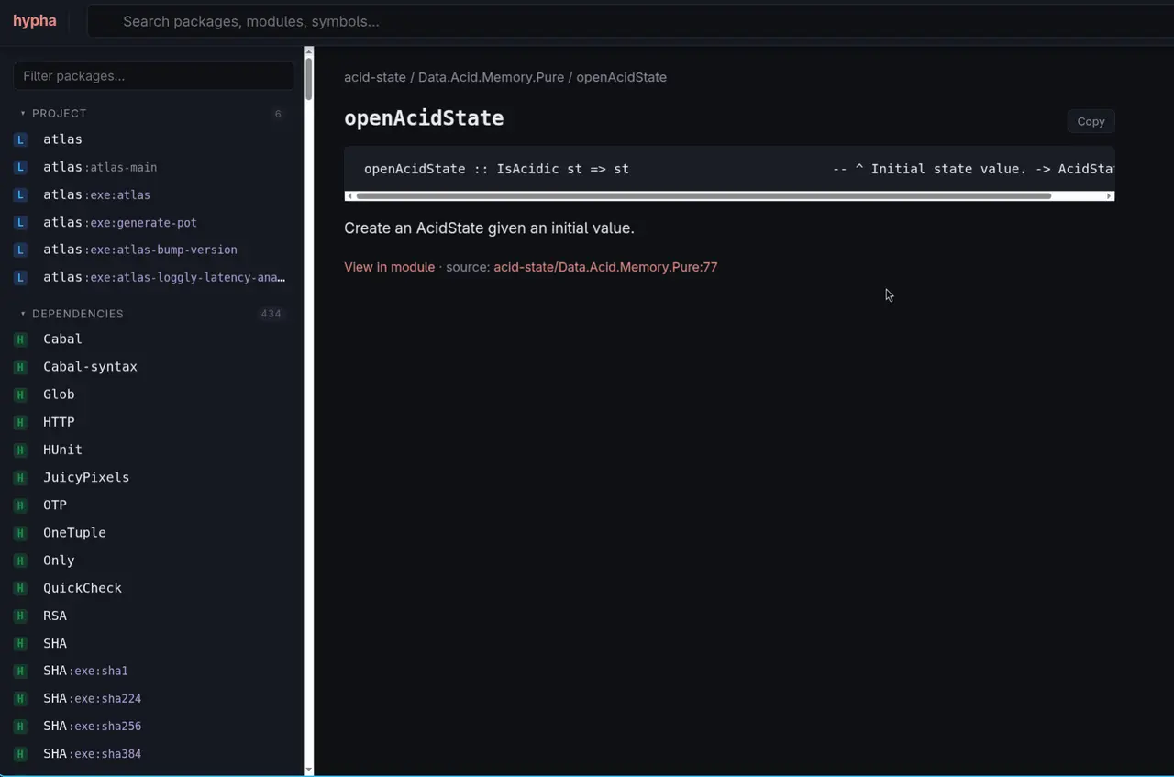Click the H badge beside OneTuple
Viewport: 1174px width, 777px height.
click(20, 533)
